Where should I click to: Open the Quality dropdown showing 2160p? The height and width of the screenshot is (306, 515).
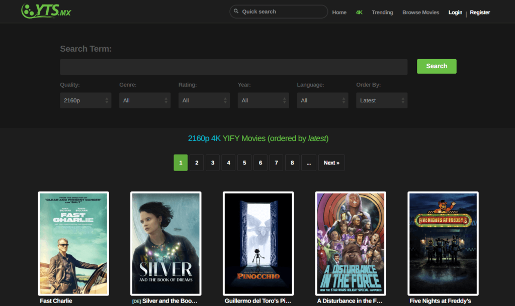point(85,100)
